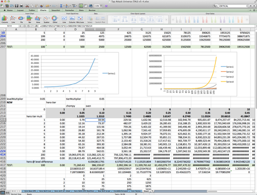The image size is (257, 195).
Task: Toggle the formula builder toolbar button
Action: pos(81,6)
